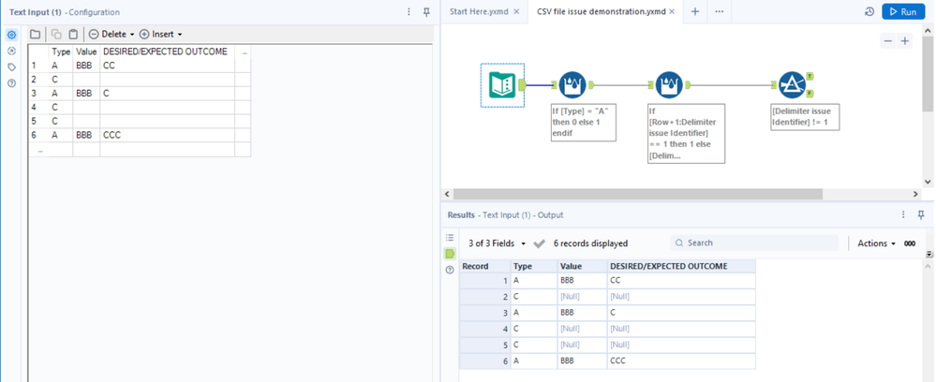Click the Search field in Results
The image size is (936, 382).
click(754, 242)
